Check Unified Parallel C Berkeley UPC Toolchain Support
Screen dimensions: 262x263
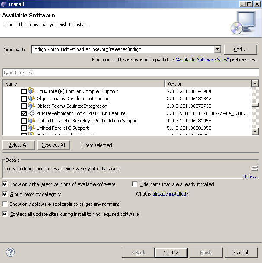pyautogui.click(x=24, y=121)
